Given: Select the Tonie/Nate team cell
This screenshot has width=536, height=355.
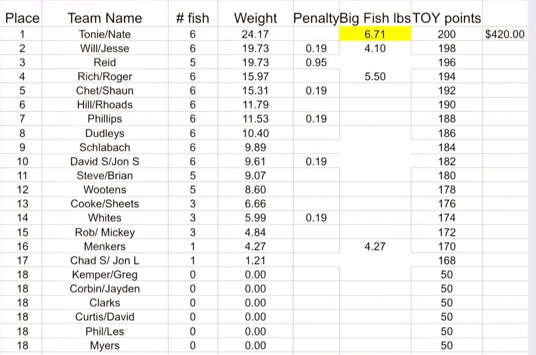Looking at the screenshot, I should 105,35.
